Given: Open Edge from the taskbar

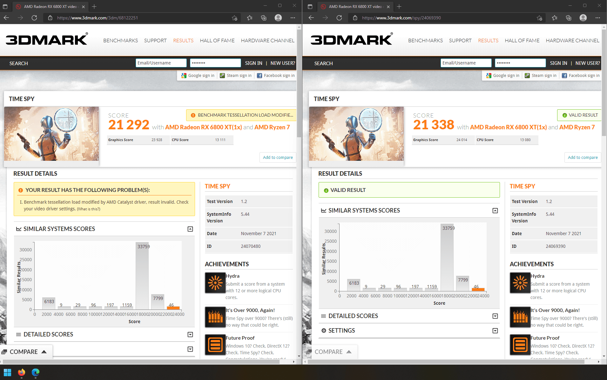Looking at the screenshot, I should [35, 372].
